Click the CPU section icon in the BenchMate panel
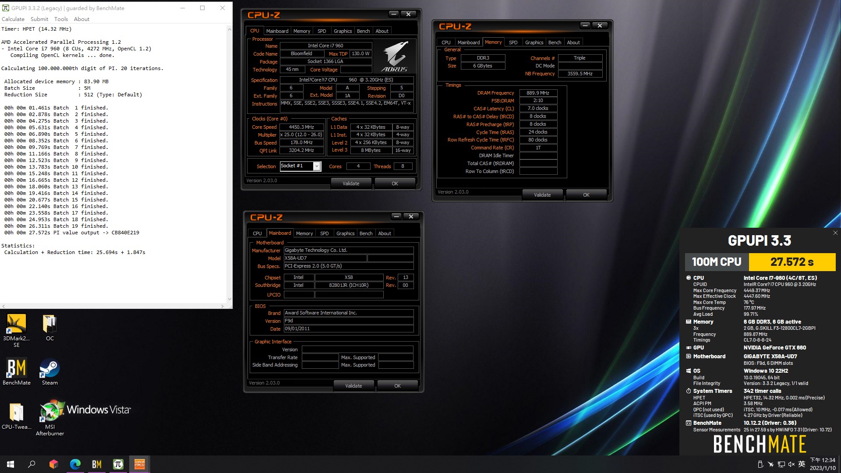 point(689,278)
